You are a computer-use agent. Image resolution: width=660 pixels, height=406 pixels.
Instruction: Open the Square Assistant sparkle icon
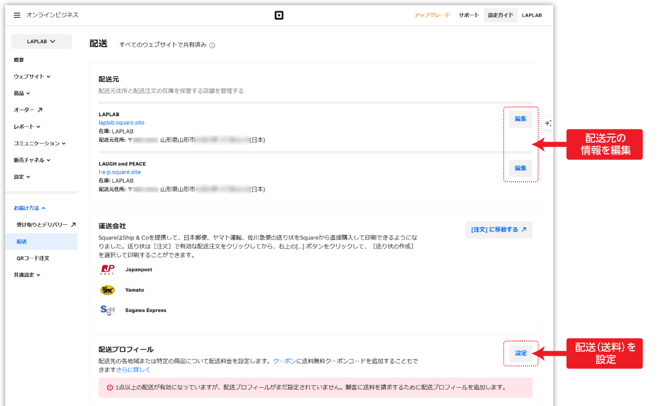click(x=548, y=123)
